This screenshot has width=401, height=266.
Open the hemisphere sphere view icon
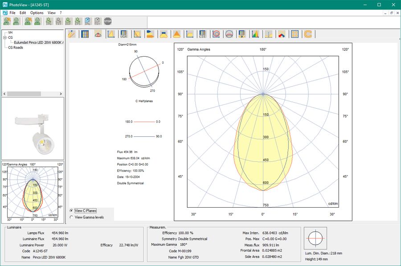pyautogui.click(x=229, y=34)
